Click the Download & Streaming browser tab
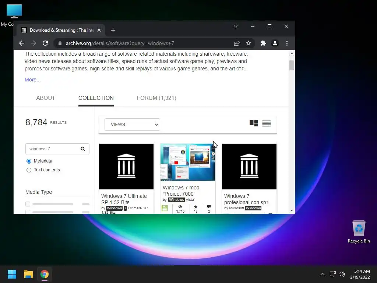The width and height of the screenshot is (377, 283). tap(61, 30)
